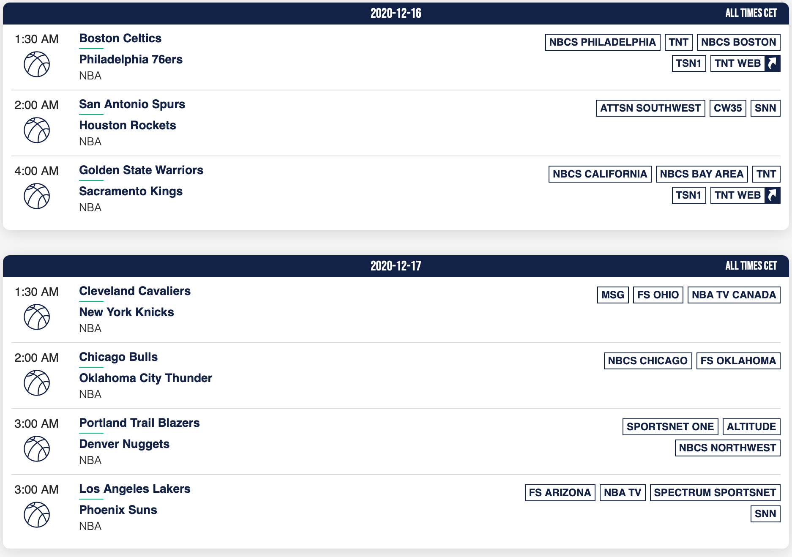The image size is (792, 557).
Task: Select ATTSN SOUTHWEST channel tag
Action: pyautogui.click(x=650, y=108)
